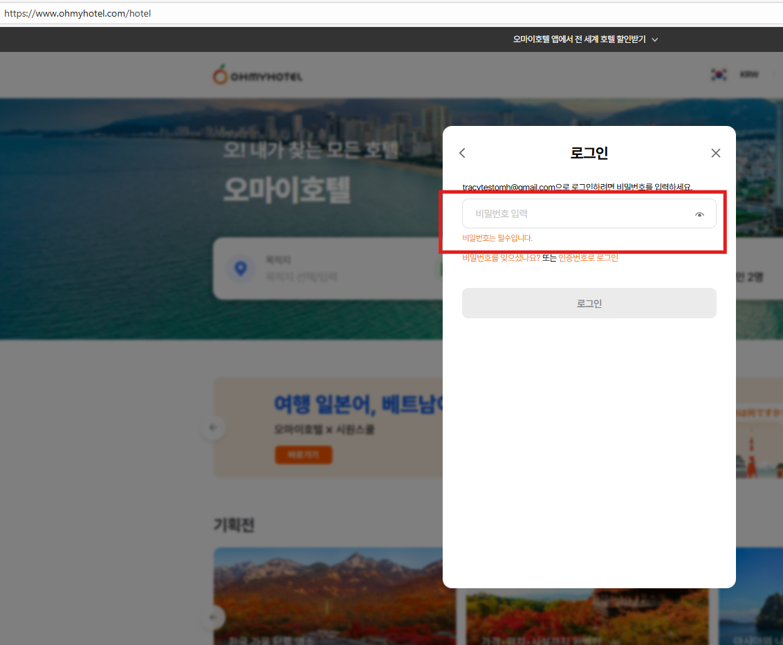The width and height of the screenshot is (783, 645).
Task: Select the Korean flag language icon
Action: [719, 75]
